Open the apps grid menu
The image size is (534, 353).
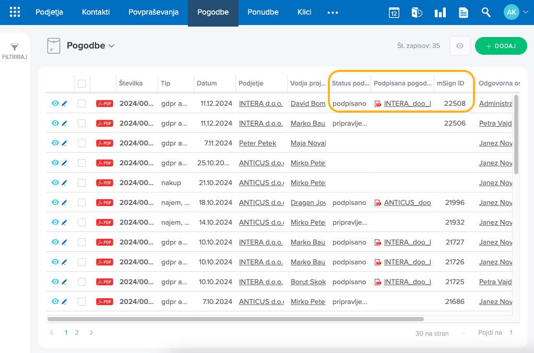(15, 12)
